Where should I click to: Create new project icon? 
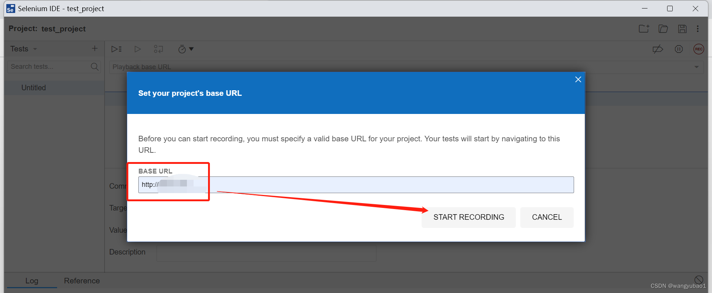[x=644, y=28]
